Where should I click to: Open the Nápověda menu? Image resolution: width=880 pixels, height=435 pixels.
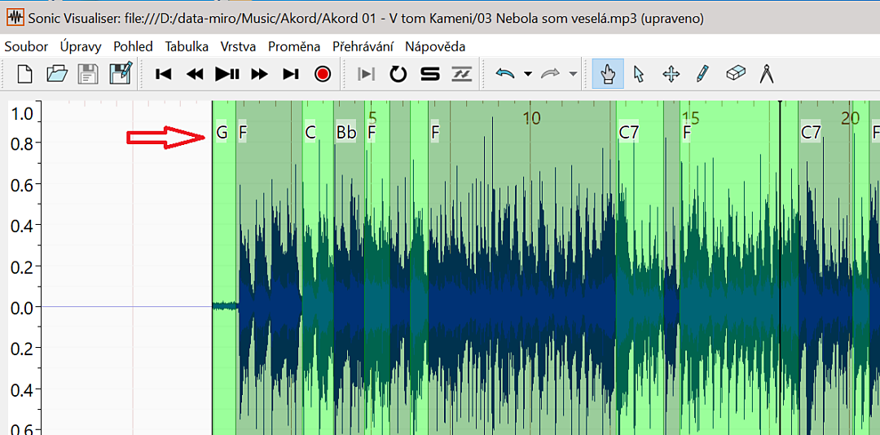click(x=435, y=46)
